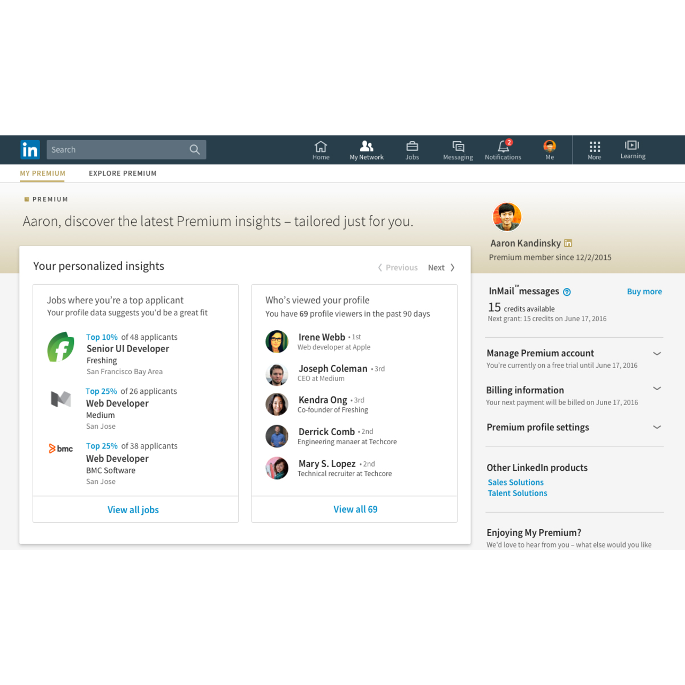This screenshot has width=685, height=685.
Task: Open the Home nav icon
Action: point(321,146)
